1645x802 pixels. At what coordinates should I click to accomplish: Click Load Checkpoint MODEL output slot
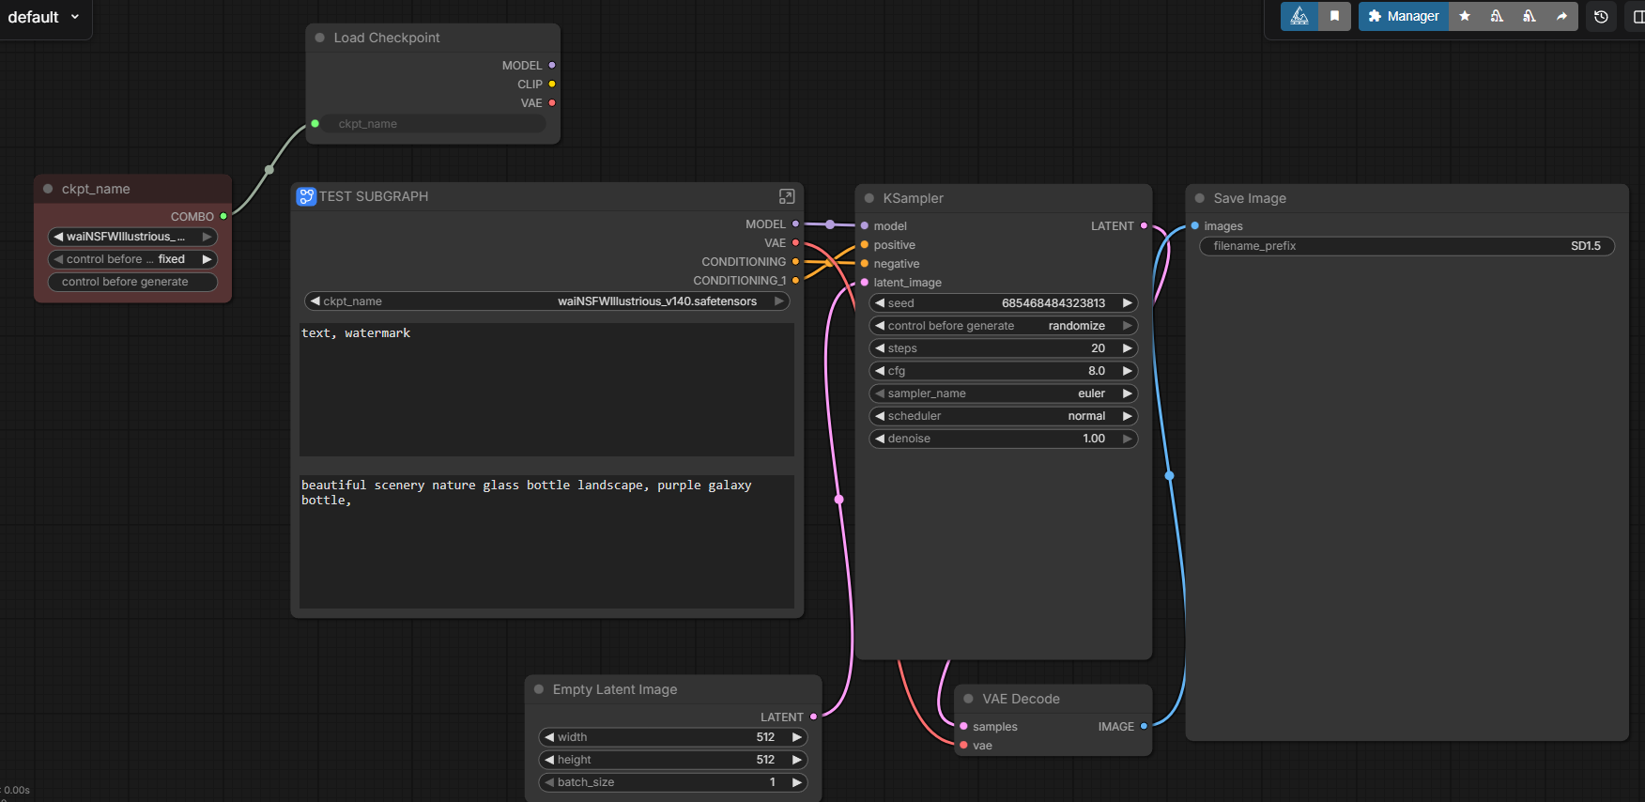coord(552,65)
